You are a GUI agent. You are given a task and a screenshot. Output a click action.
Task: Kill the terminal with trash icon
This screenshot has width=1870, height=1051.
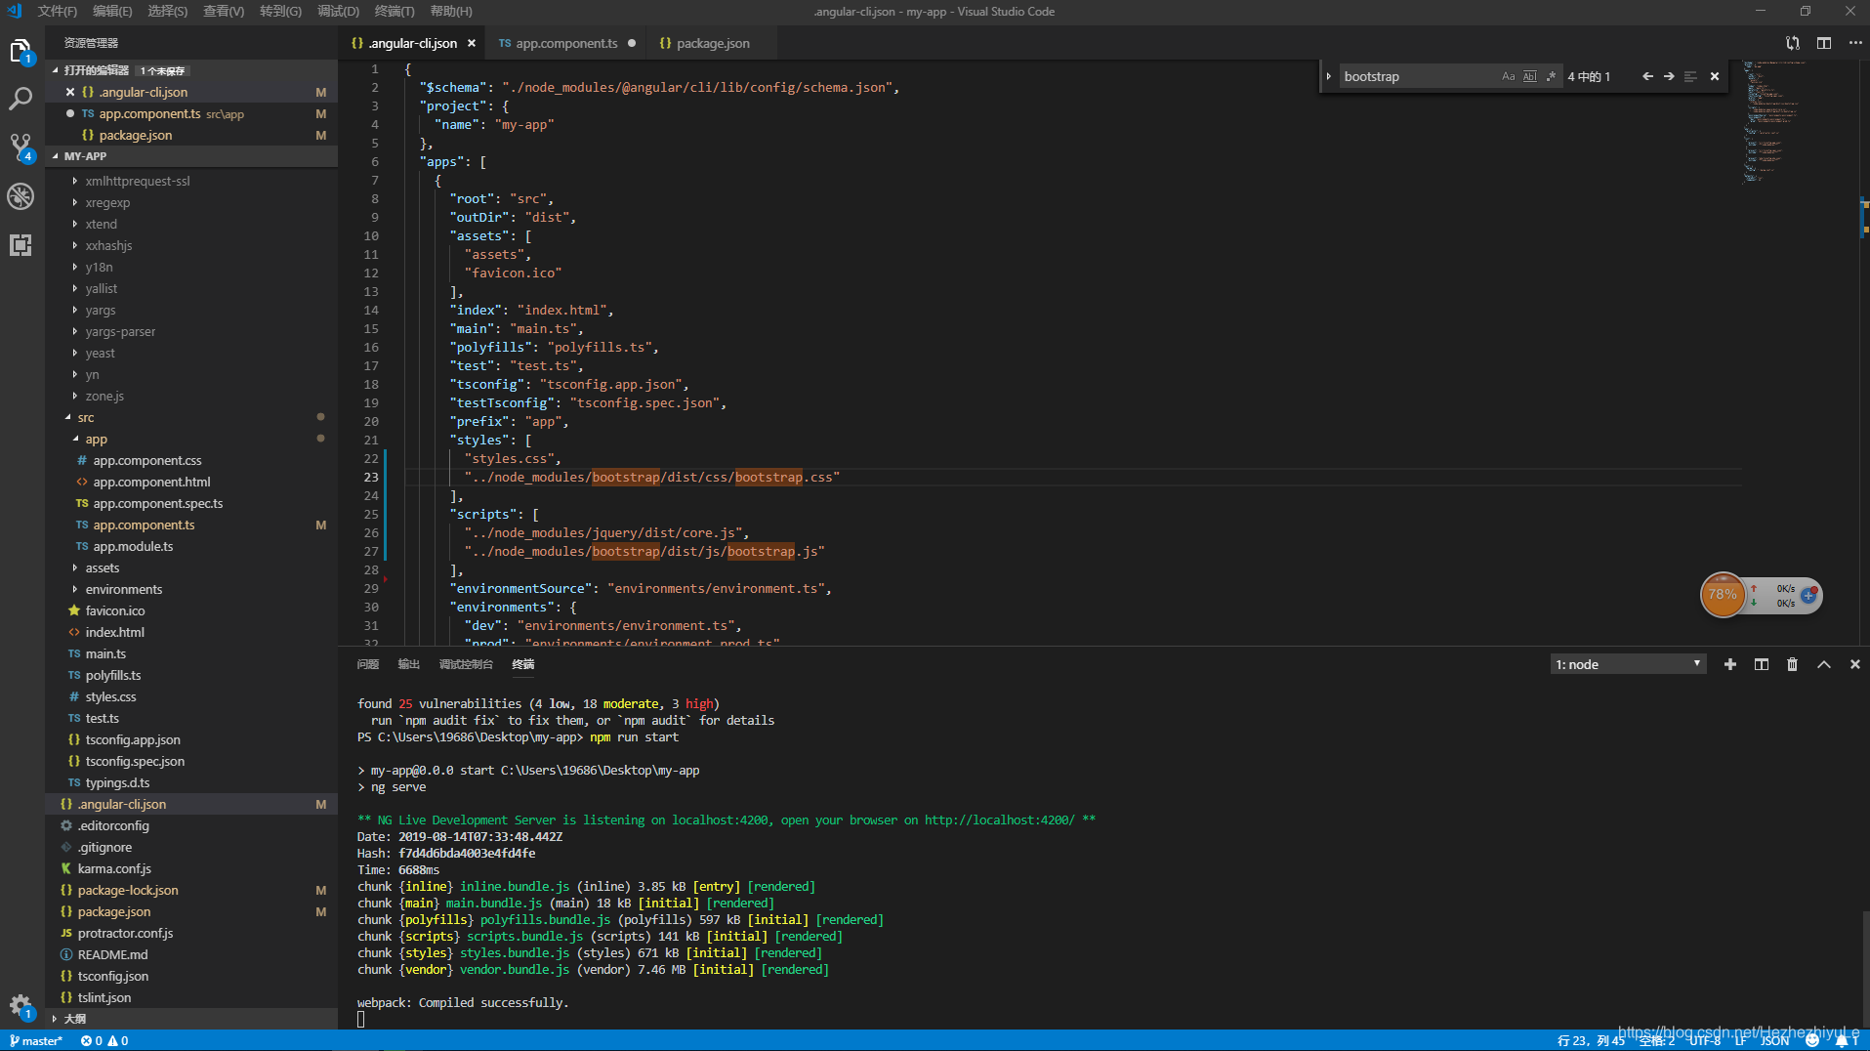(1793, 664)
